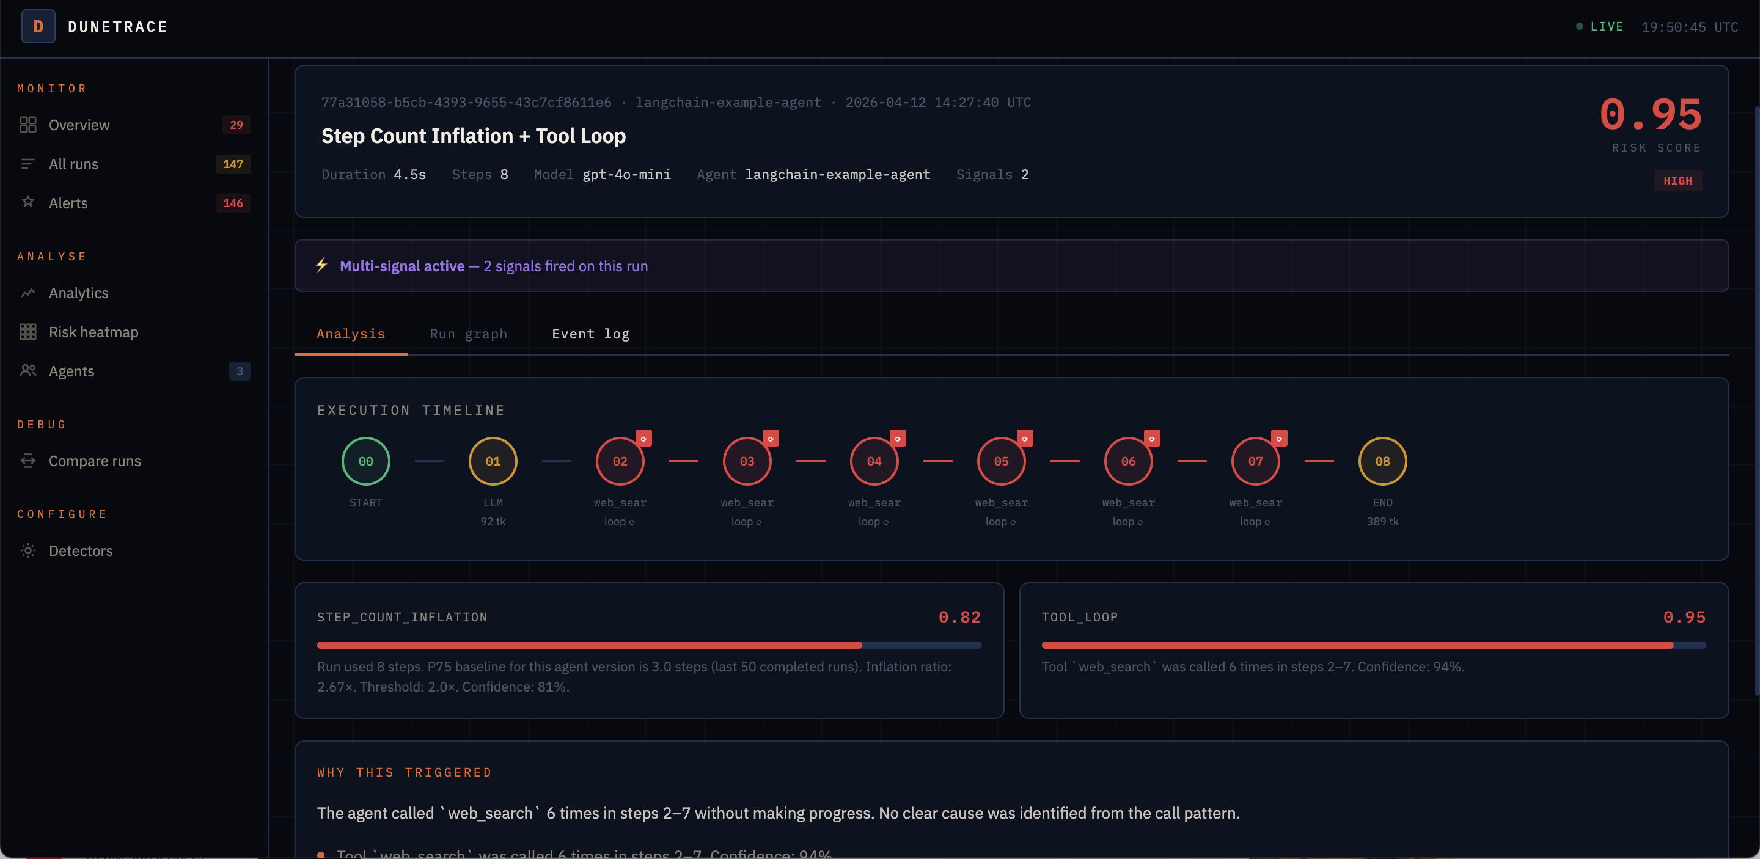Select the START node 00
Image resolution: width=1760 pixels, height=859 pixels.
tap(366, 462)
